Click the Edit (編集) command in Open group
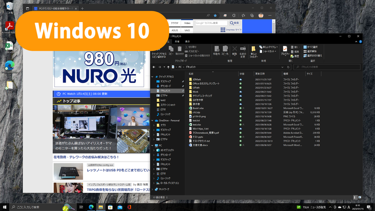Viewport: 375px width, 211px height. coord(295,52)
